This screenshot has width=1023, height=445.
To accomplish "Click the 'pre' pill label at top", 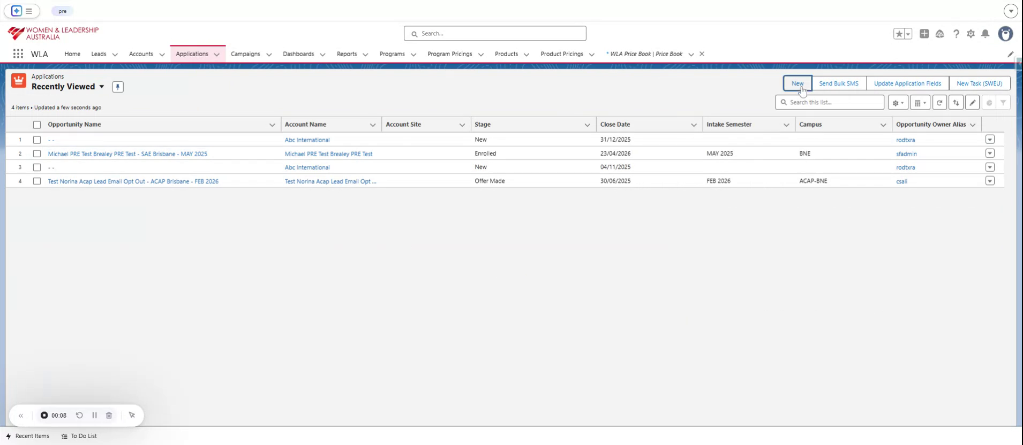I will [63, 11].
